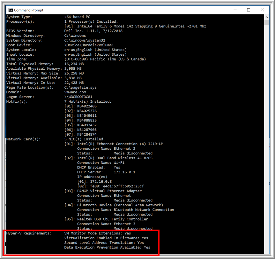Select the hotfix entry KB4284874
Image resolution: width=275 pixels, height=259 pixels.
click(x=86, y=134)
